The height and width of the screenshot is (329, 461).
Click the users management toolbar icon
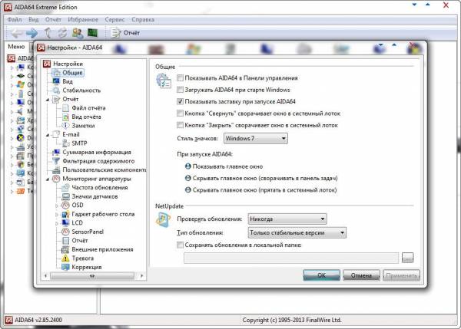(78, 33)
